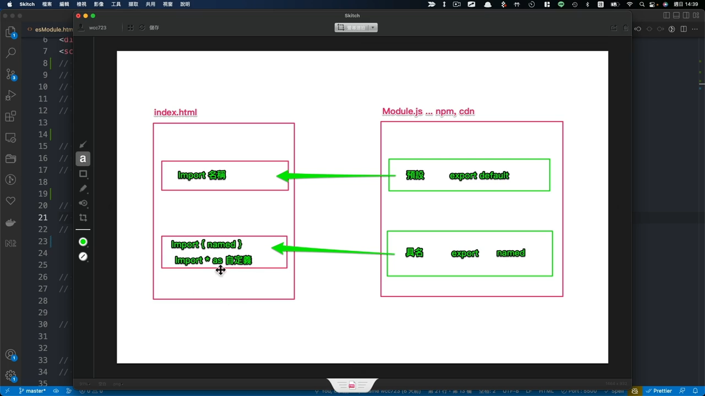Open the Skitch notes grid view
The image size is (705, 396).
[131, 28]
